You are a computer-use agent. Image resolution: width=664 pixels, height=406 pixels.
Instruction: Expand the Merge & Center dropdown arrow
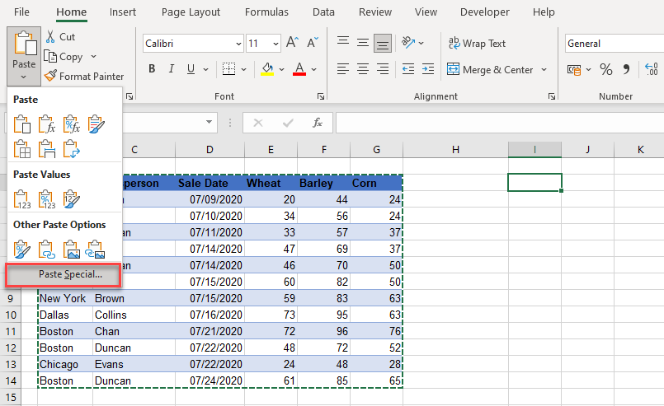(544, 70)
